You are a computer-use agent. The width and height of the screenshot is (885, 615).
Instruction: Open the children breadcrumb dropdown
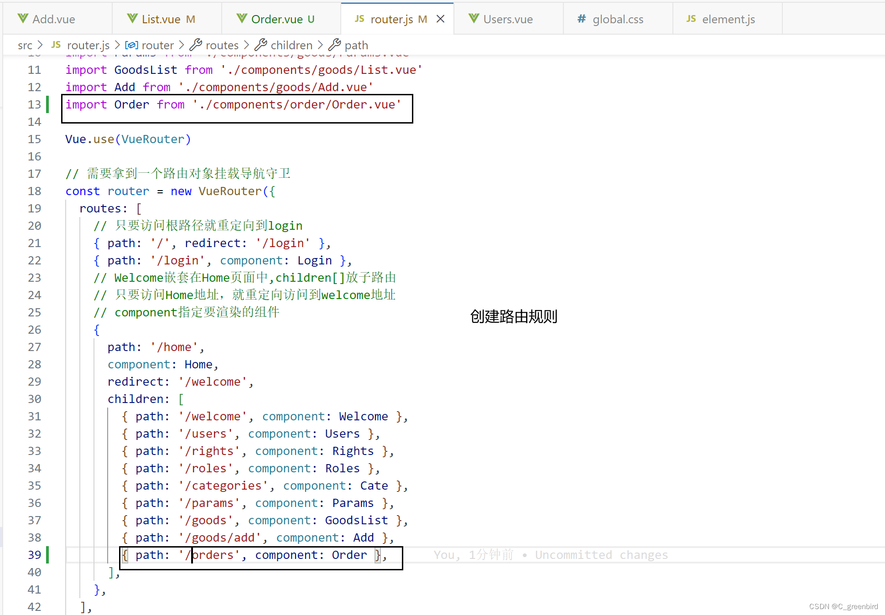click(x=292, y=45)
